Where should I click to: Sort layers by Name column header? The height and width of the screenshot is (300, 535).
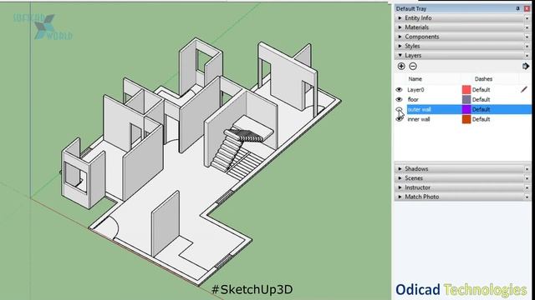[x=415, y=79]
